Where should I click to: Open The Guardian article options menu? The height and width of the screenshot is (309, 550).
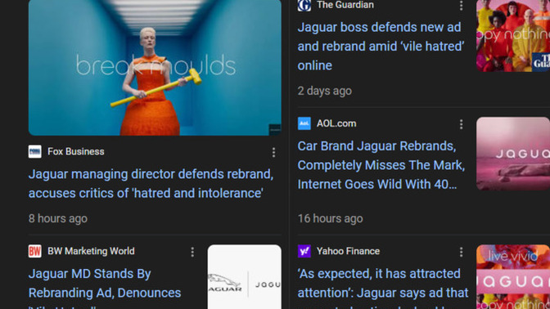tap(461, 6)
